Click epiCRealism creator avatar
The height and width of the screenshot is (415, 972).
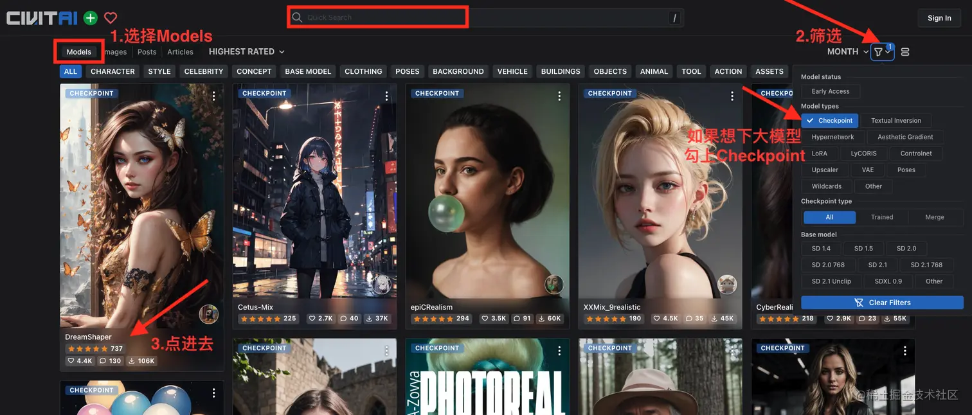pyautogui.click(x=554, y=284)
